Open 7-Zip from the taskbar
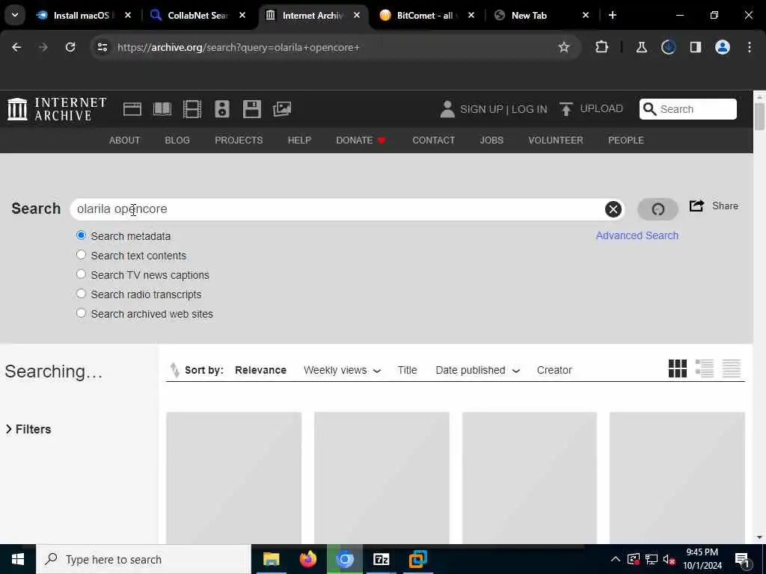Screen dimensions: 766x574 pos(381,559)
